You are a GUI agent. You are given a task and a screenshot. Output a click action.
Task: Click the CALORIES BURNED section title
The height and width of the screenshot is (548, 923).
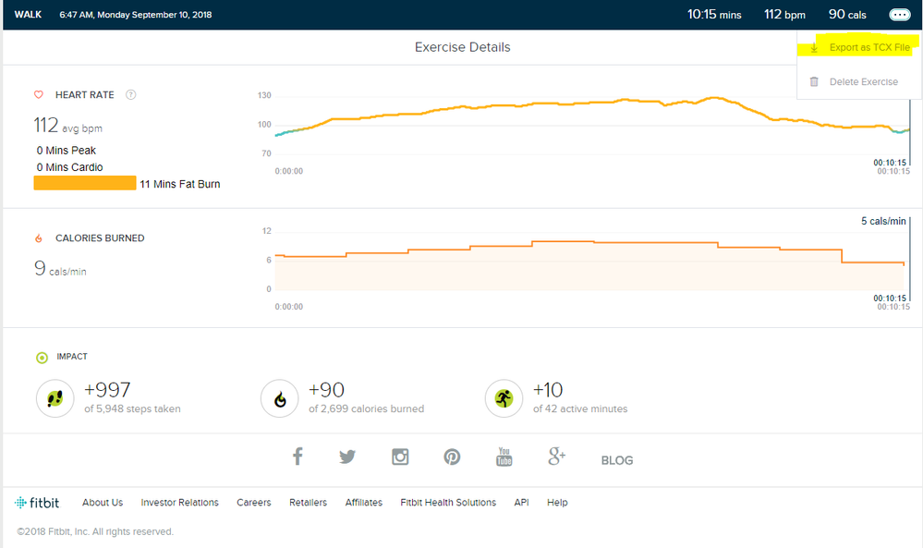pos(100,238)
